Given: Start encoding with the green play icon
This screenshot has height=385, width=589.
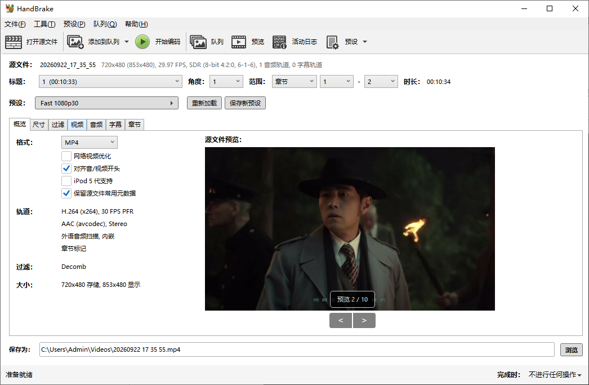Looking at the screenshot, I should (x=142, y=42).
